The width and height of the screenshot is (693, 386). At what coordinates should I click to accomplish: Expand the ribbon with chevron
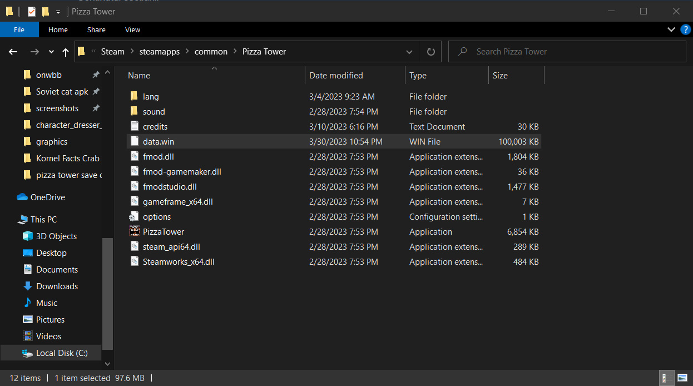671,29
